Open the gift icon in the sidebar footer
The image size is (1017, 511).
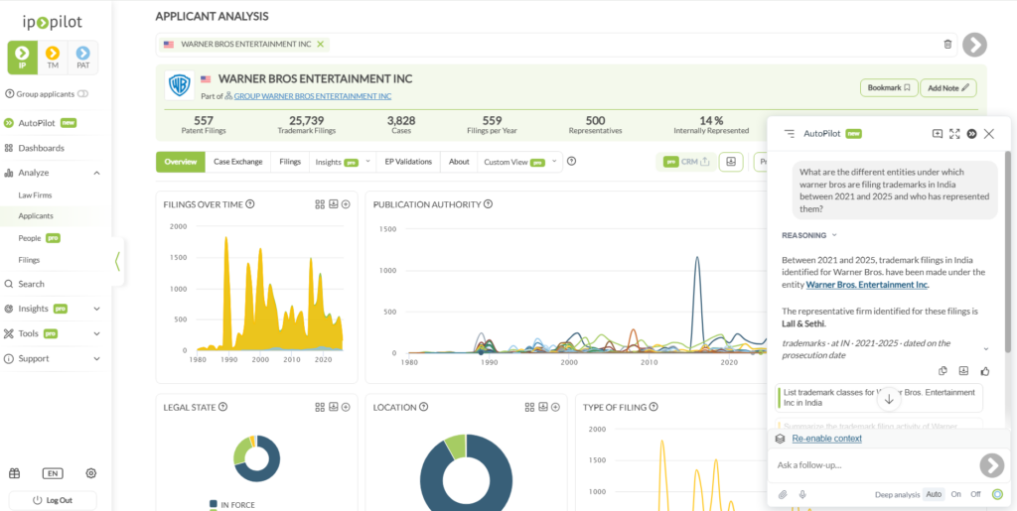(x=14, y=473)
